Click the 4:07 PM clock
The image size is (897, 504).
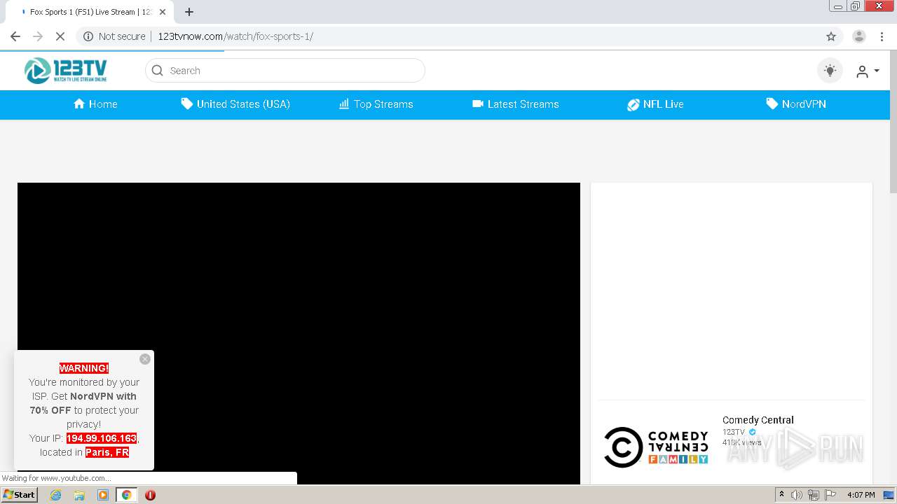pyautogui.click(x=861, y=495)
